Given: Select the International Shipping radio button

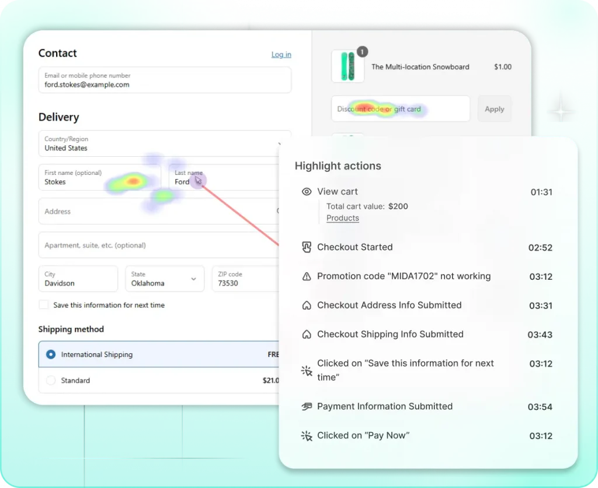Looking at the screenshot, I should (51, 354).
